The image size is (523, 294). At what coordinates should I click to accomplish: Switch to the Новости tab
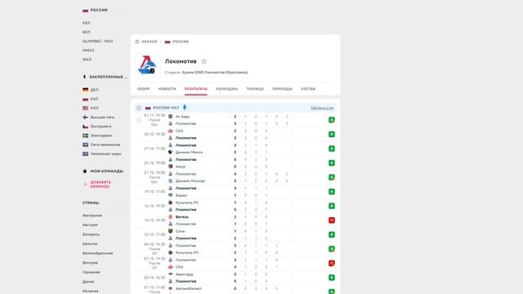tap(167, 89)
